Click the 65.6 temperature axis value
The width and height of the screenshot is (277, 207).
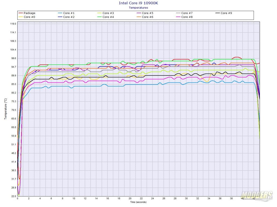[x=14, y=119]
